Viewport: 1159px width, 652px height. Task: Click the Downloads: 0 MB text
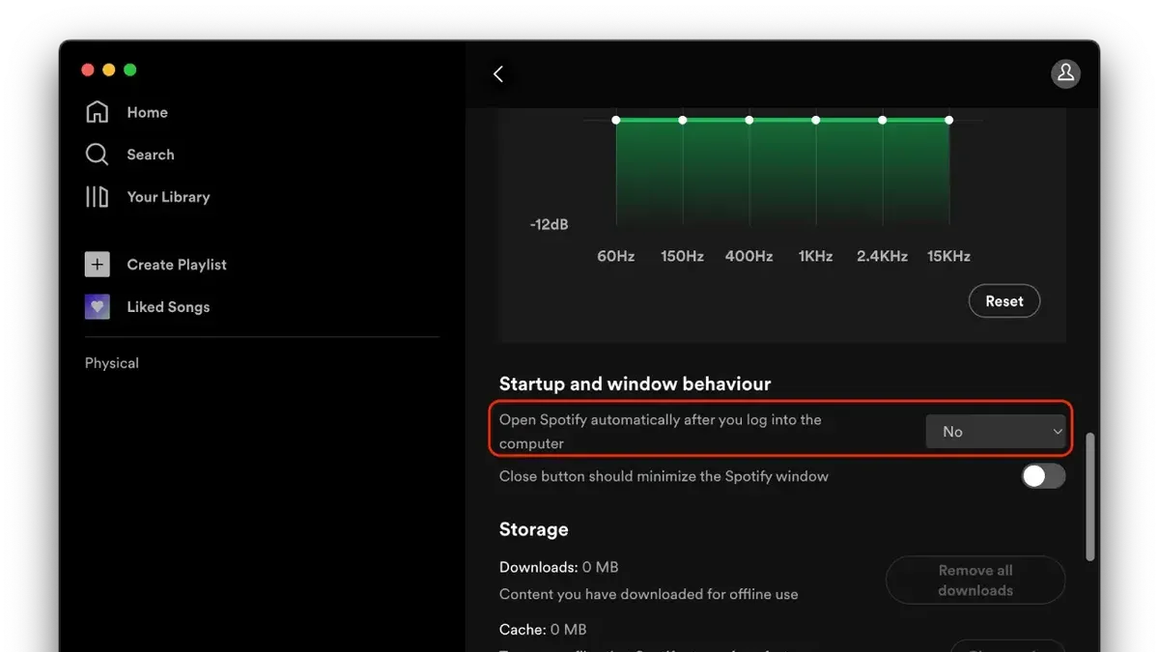(558, 567)
